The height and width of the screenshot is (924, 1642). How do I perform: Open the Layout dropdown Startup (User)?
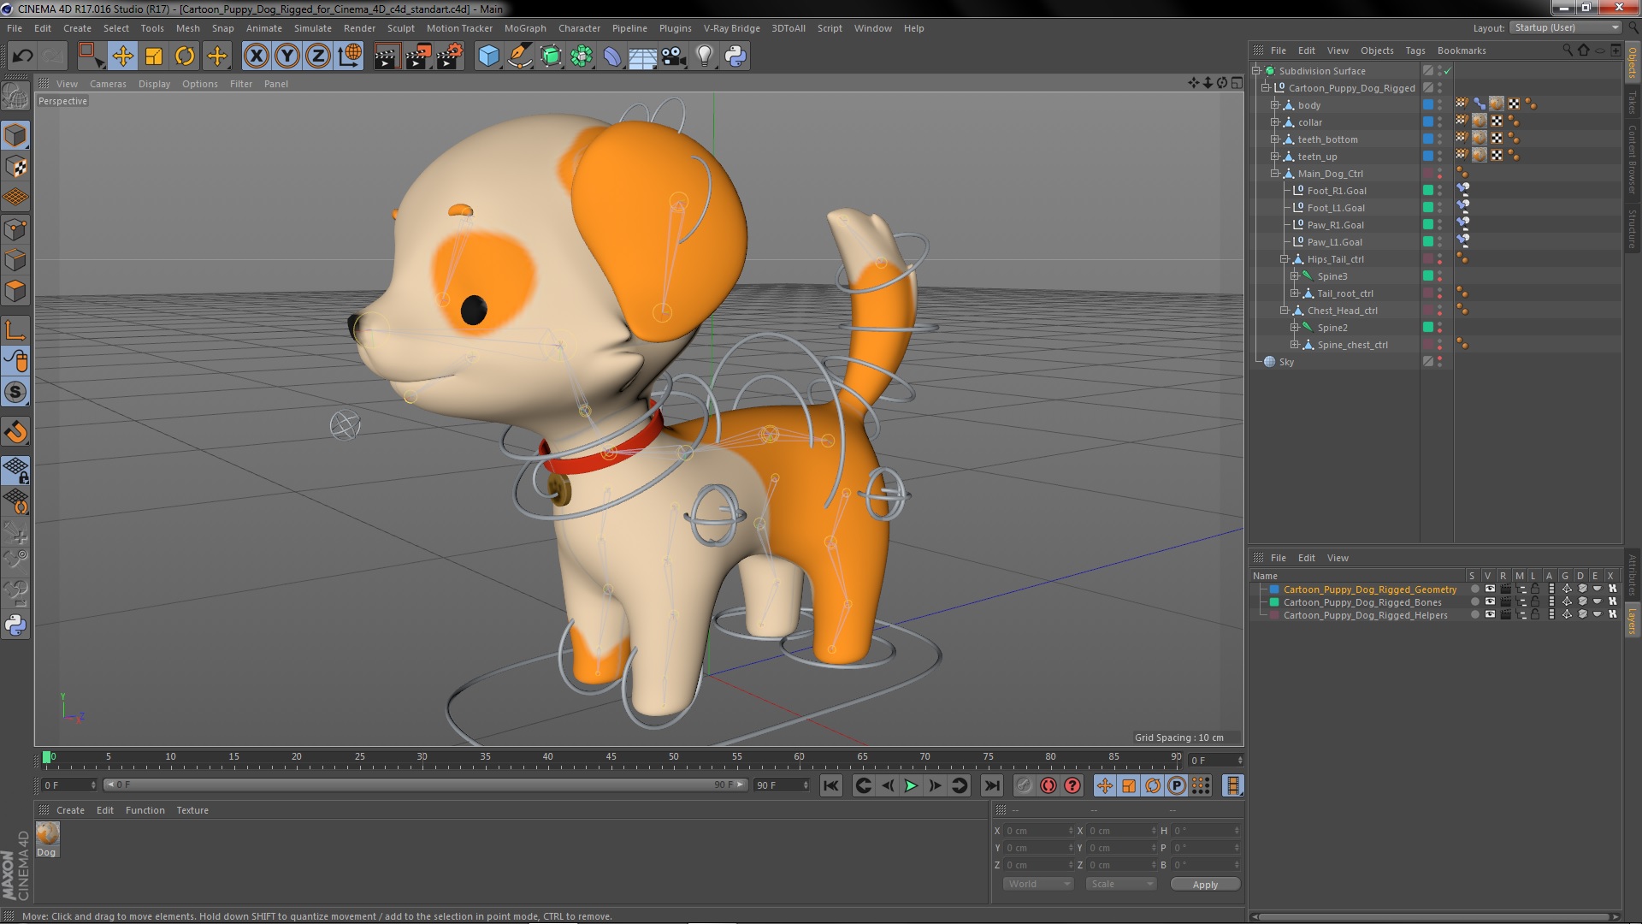click(x=1566, y=27)
